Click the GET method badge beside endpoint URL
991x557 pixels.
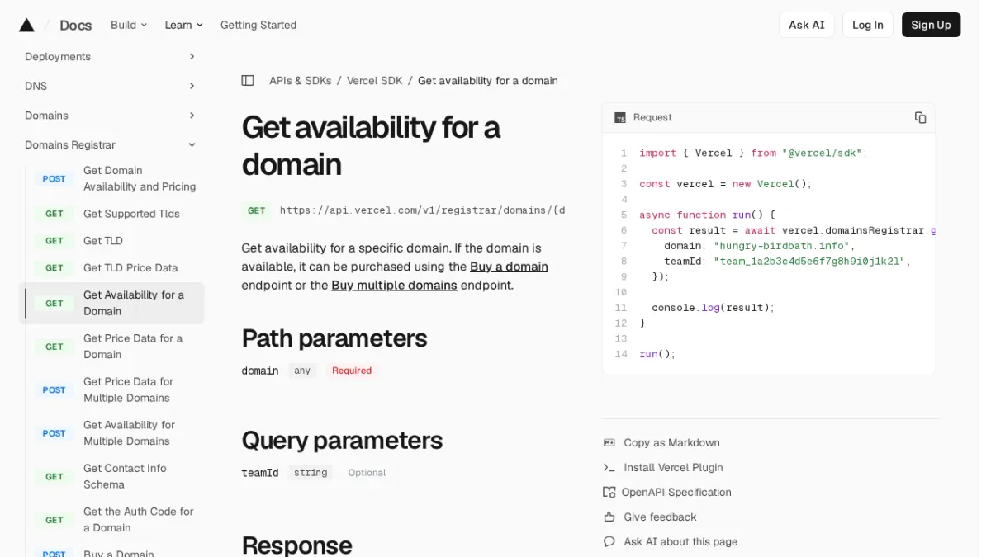point(257,210)
